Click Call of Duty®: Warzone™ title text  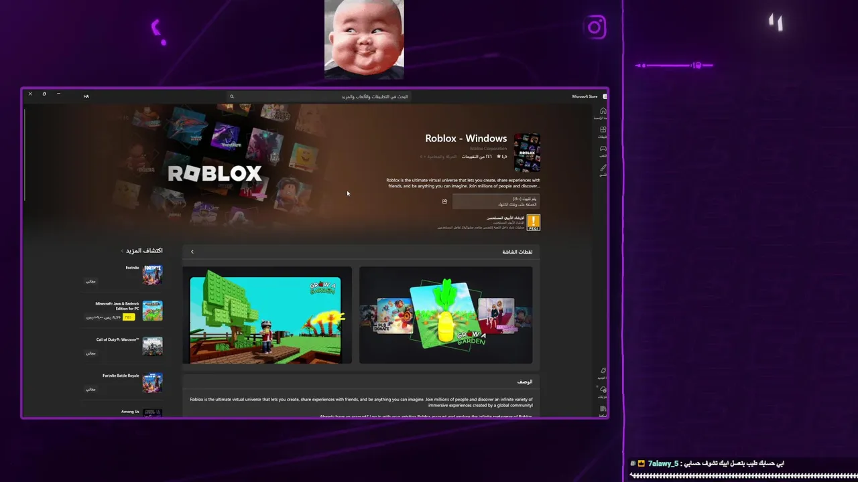tap(117, 339)
